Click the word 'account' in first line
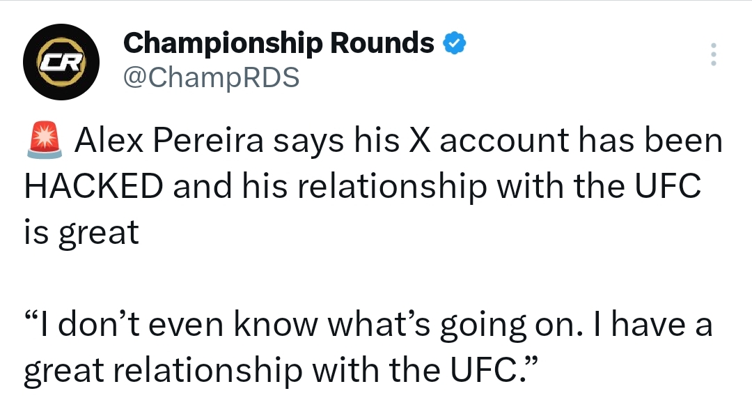This screenshot has width=752, height=414. 503,141
